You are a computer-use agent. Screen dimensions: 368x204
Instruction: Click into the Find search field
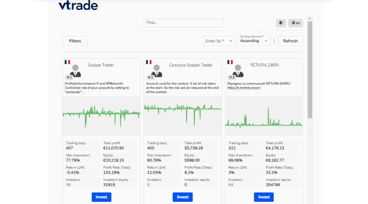click(184, 23)
